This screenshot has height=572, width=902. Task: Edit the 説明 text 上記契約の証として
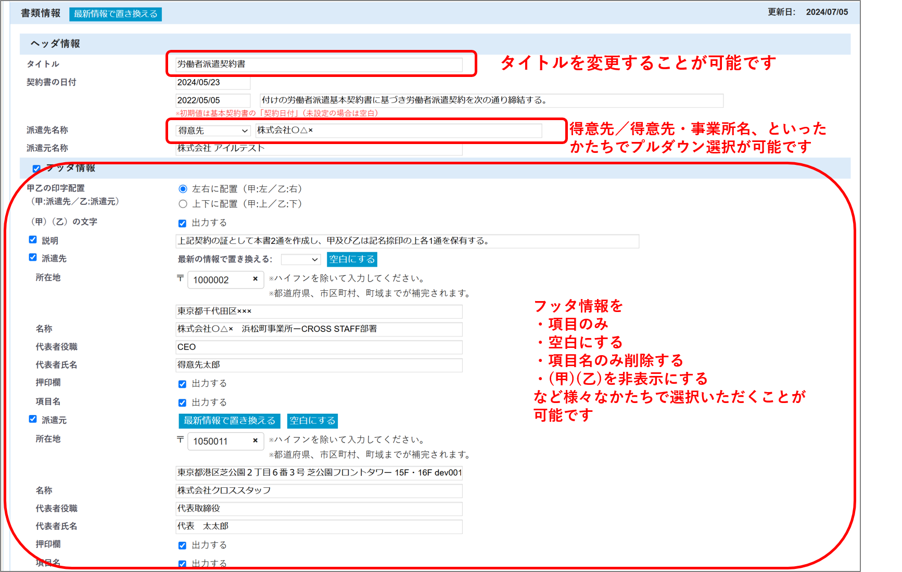(407, 241)
